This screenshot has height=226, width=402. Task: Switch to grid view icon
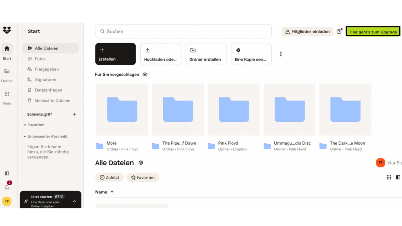tap(389, 177)
